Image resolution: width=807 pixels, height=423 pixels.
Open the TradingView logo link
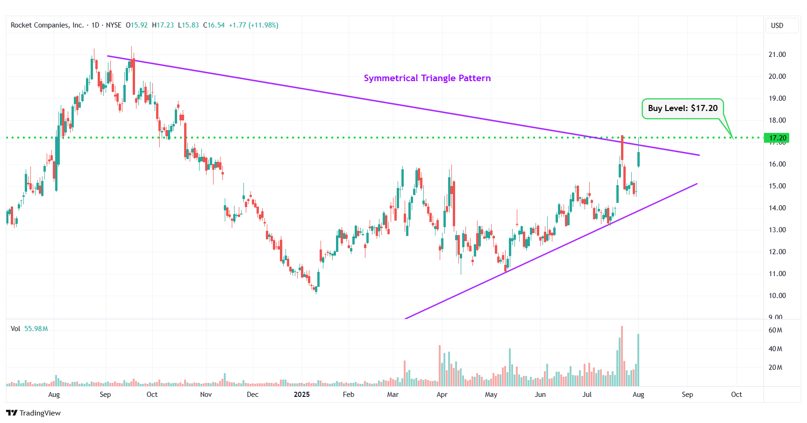pyautogui.click(x=33, y=413)
